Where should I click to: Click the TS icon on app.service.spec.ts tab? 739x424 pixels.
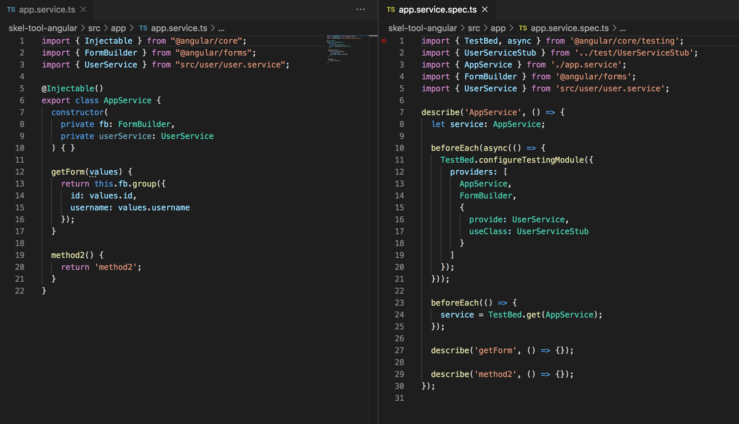[391, 10]
